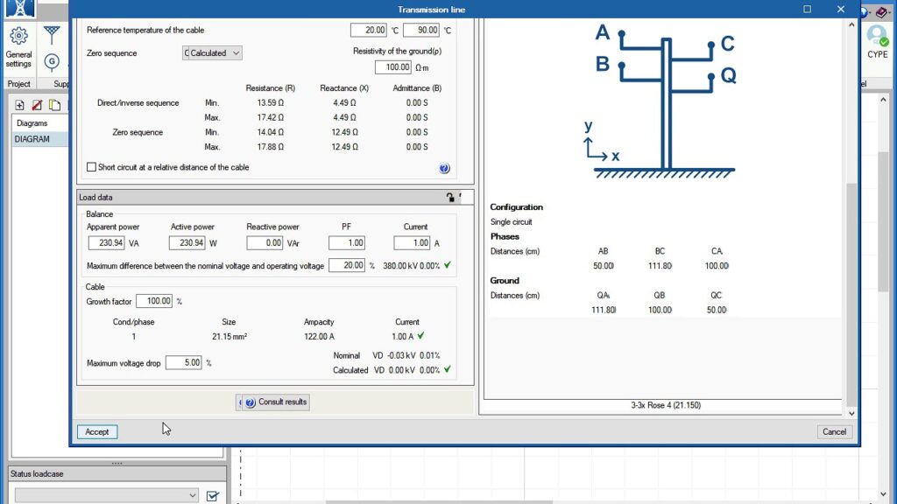Toggle the Load data padlock icon

[450, 198]
